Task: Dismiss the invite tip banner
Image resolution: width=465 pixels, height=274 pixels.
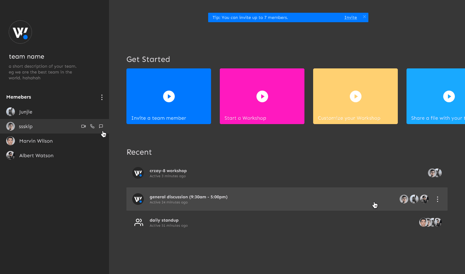Action: tap(364, 17)
